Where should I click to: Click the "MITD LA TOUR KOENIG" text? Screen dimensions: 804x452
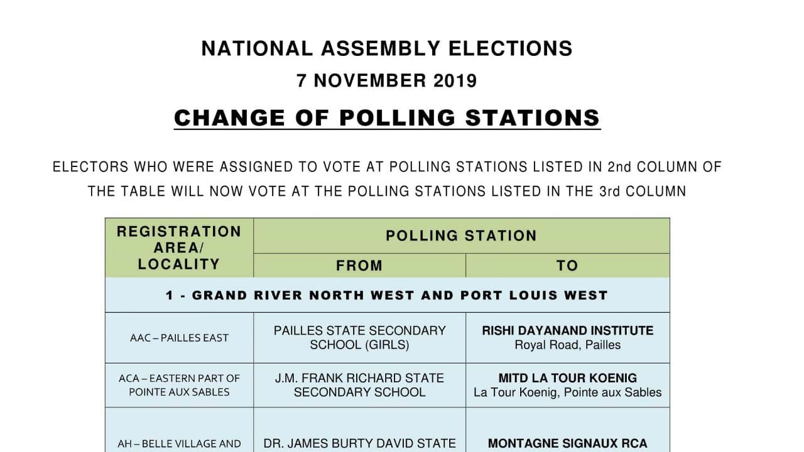(x=567, y=379)
